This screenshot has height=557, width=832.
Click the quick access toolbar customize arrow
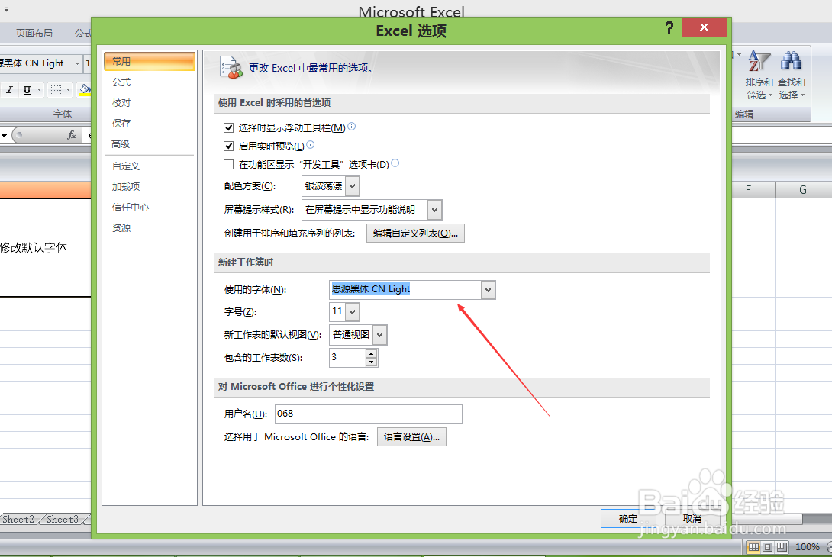[x=6, y=10]
